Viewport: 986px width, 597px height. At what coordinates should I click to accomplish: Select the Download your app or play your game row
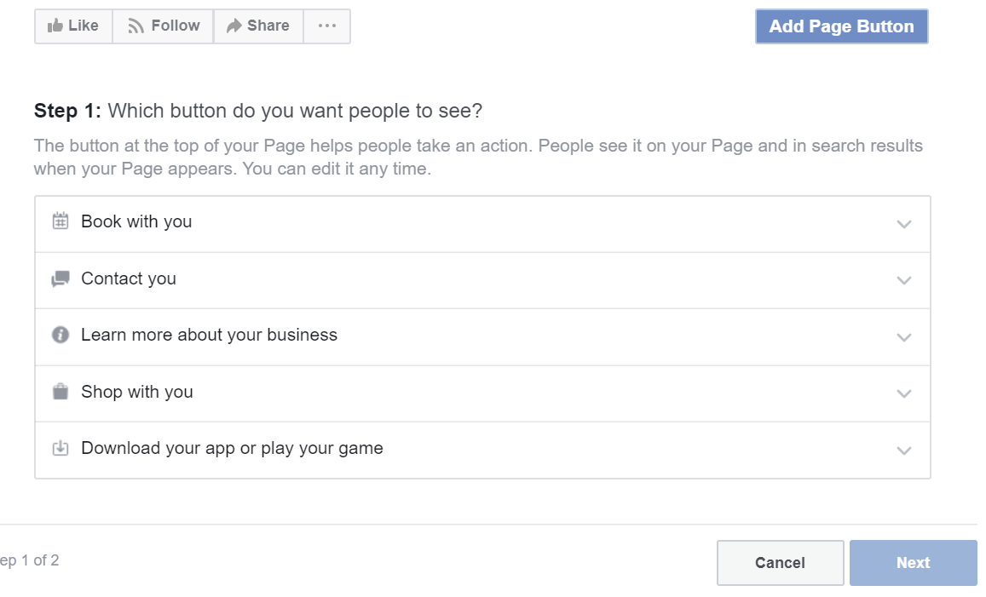tap(482, 450)
